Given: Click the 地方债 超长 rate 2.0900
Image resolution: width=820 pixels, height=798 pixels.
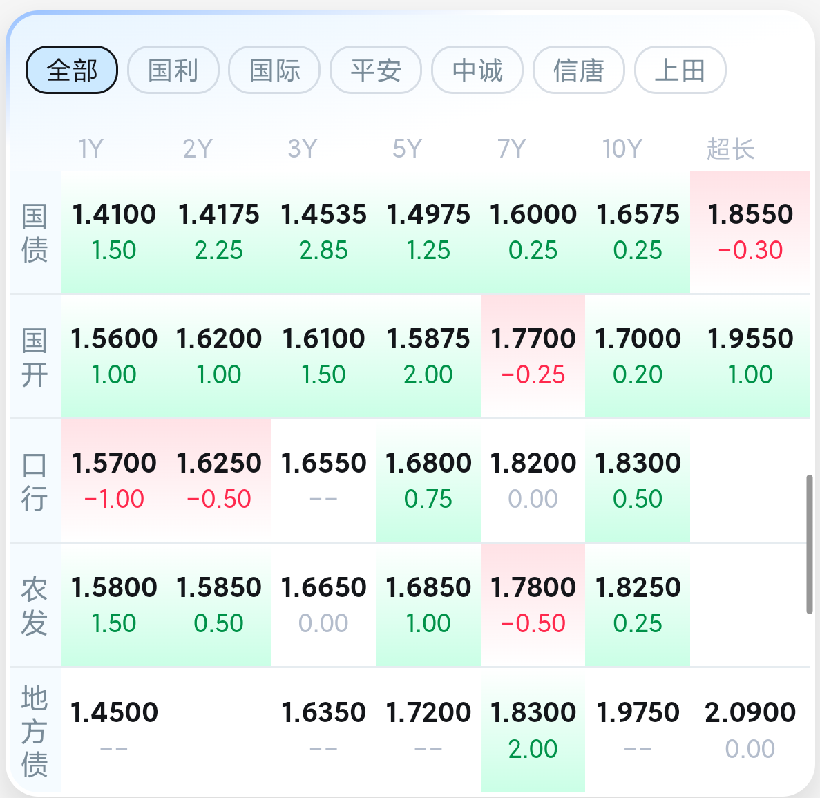Looking at the screenshot, I should pos(751,712).
